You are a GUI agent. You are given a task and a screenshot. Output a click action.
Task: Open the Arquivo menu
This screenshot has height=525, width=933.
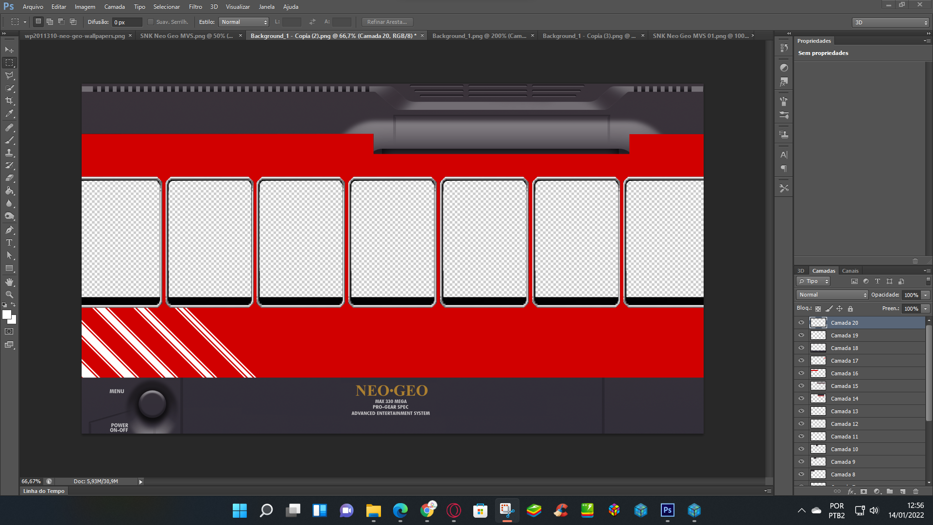(33, 7)
